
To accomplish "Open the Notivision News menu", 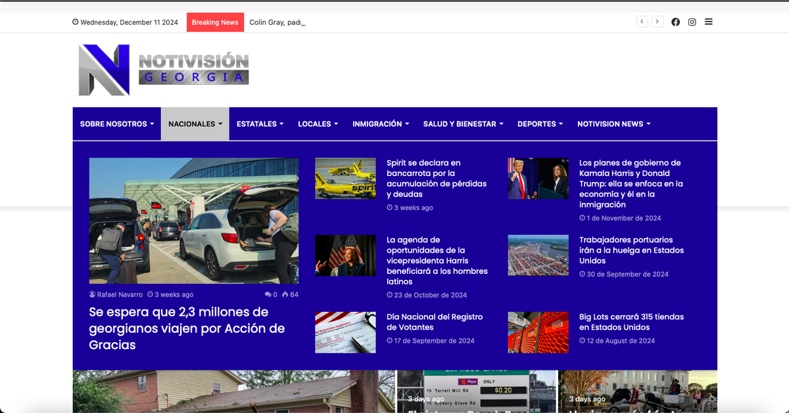I will [613, 124].
